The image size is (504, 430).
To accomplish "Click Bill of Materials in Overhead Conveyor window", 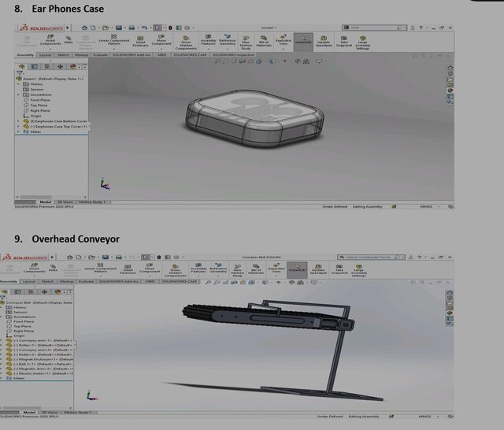I will point(256,269).
